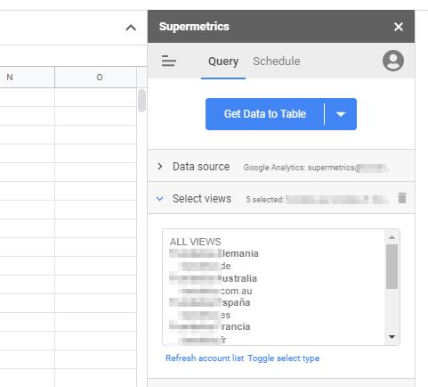Click the spreadsheet vertical scrollbar thumb
The width and height of the screenshot is (428, 387).
coord(141,101)
